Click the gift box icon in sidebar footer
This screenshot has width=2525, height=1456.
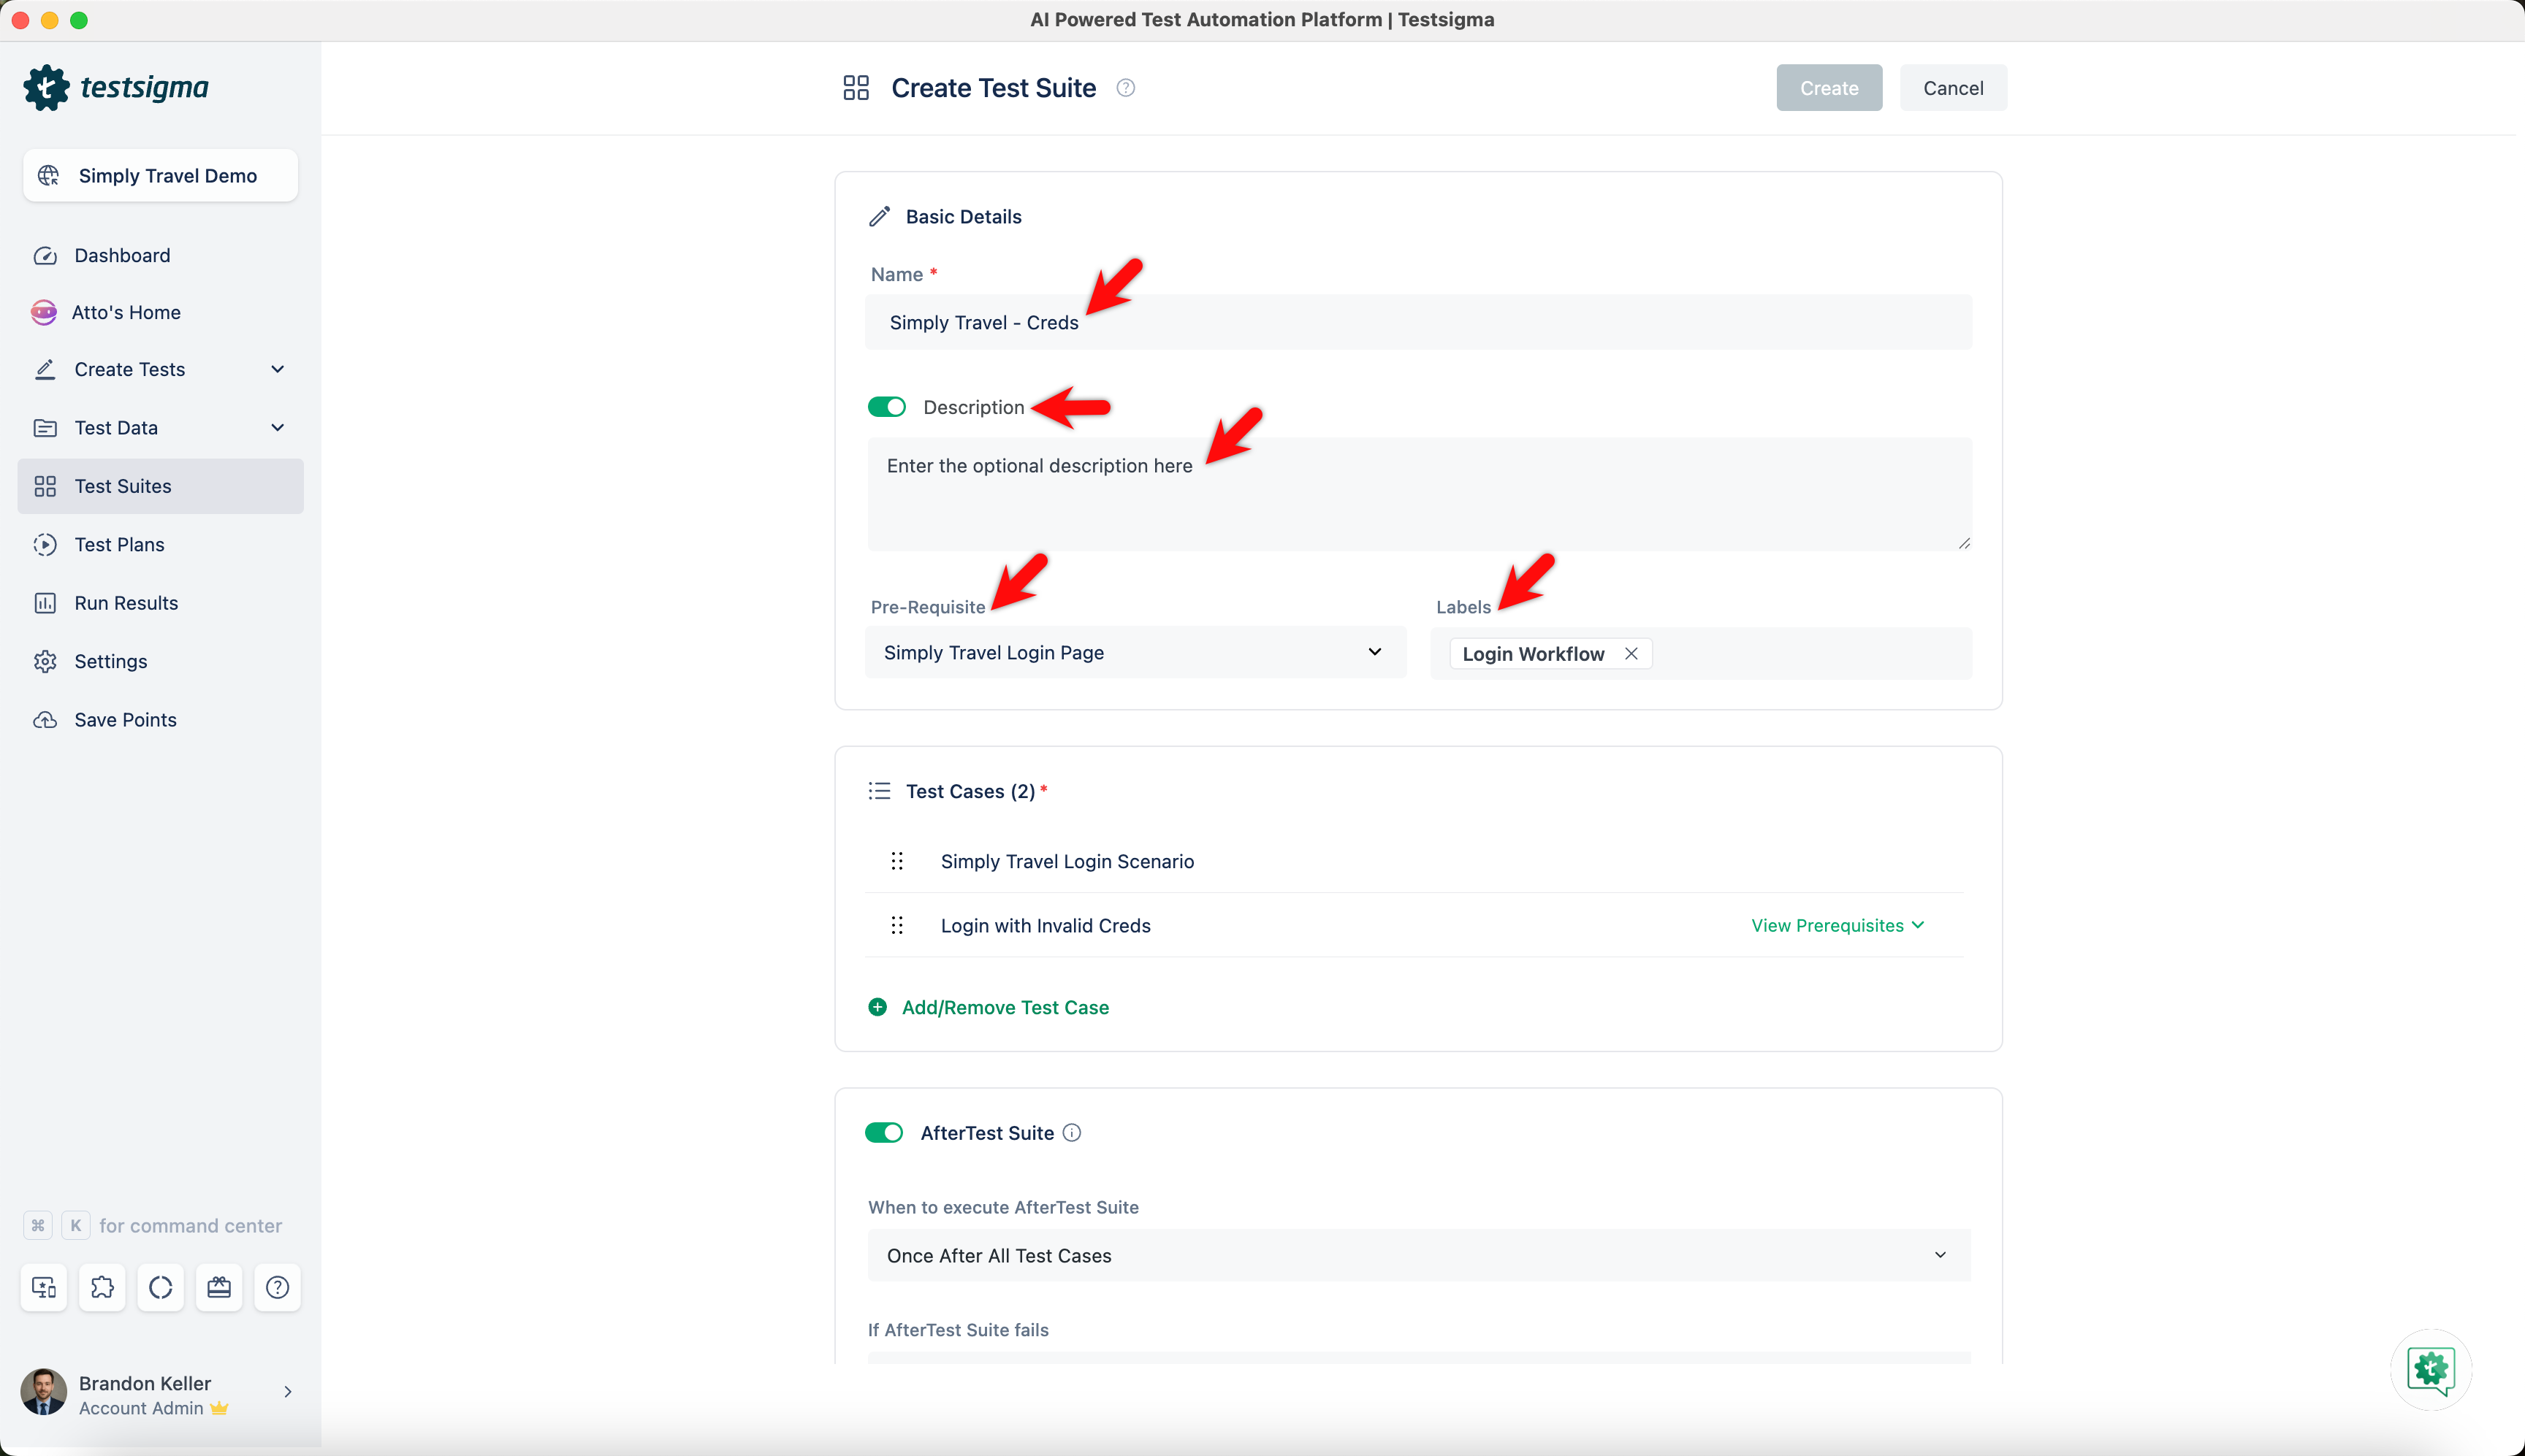pyautogui.click(x=219, y=1287)
